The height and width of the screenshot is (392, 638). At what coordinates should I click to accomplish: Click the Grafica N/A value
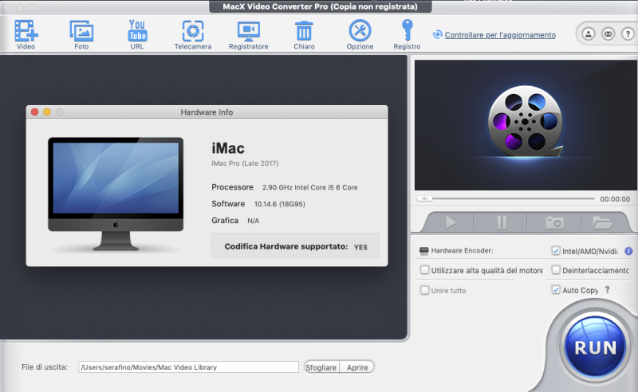click(x=253, y=221)
